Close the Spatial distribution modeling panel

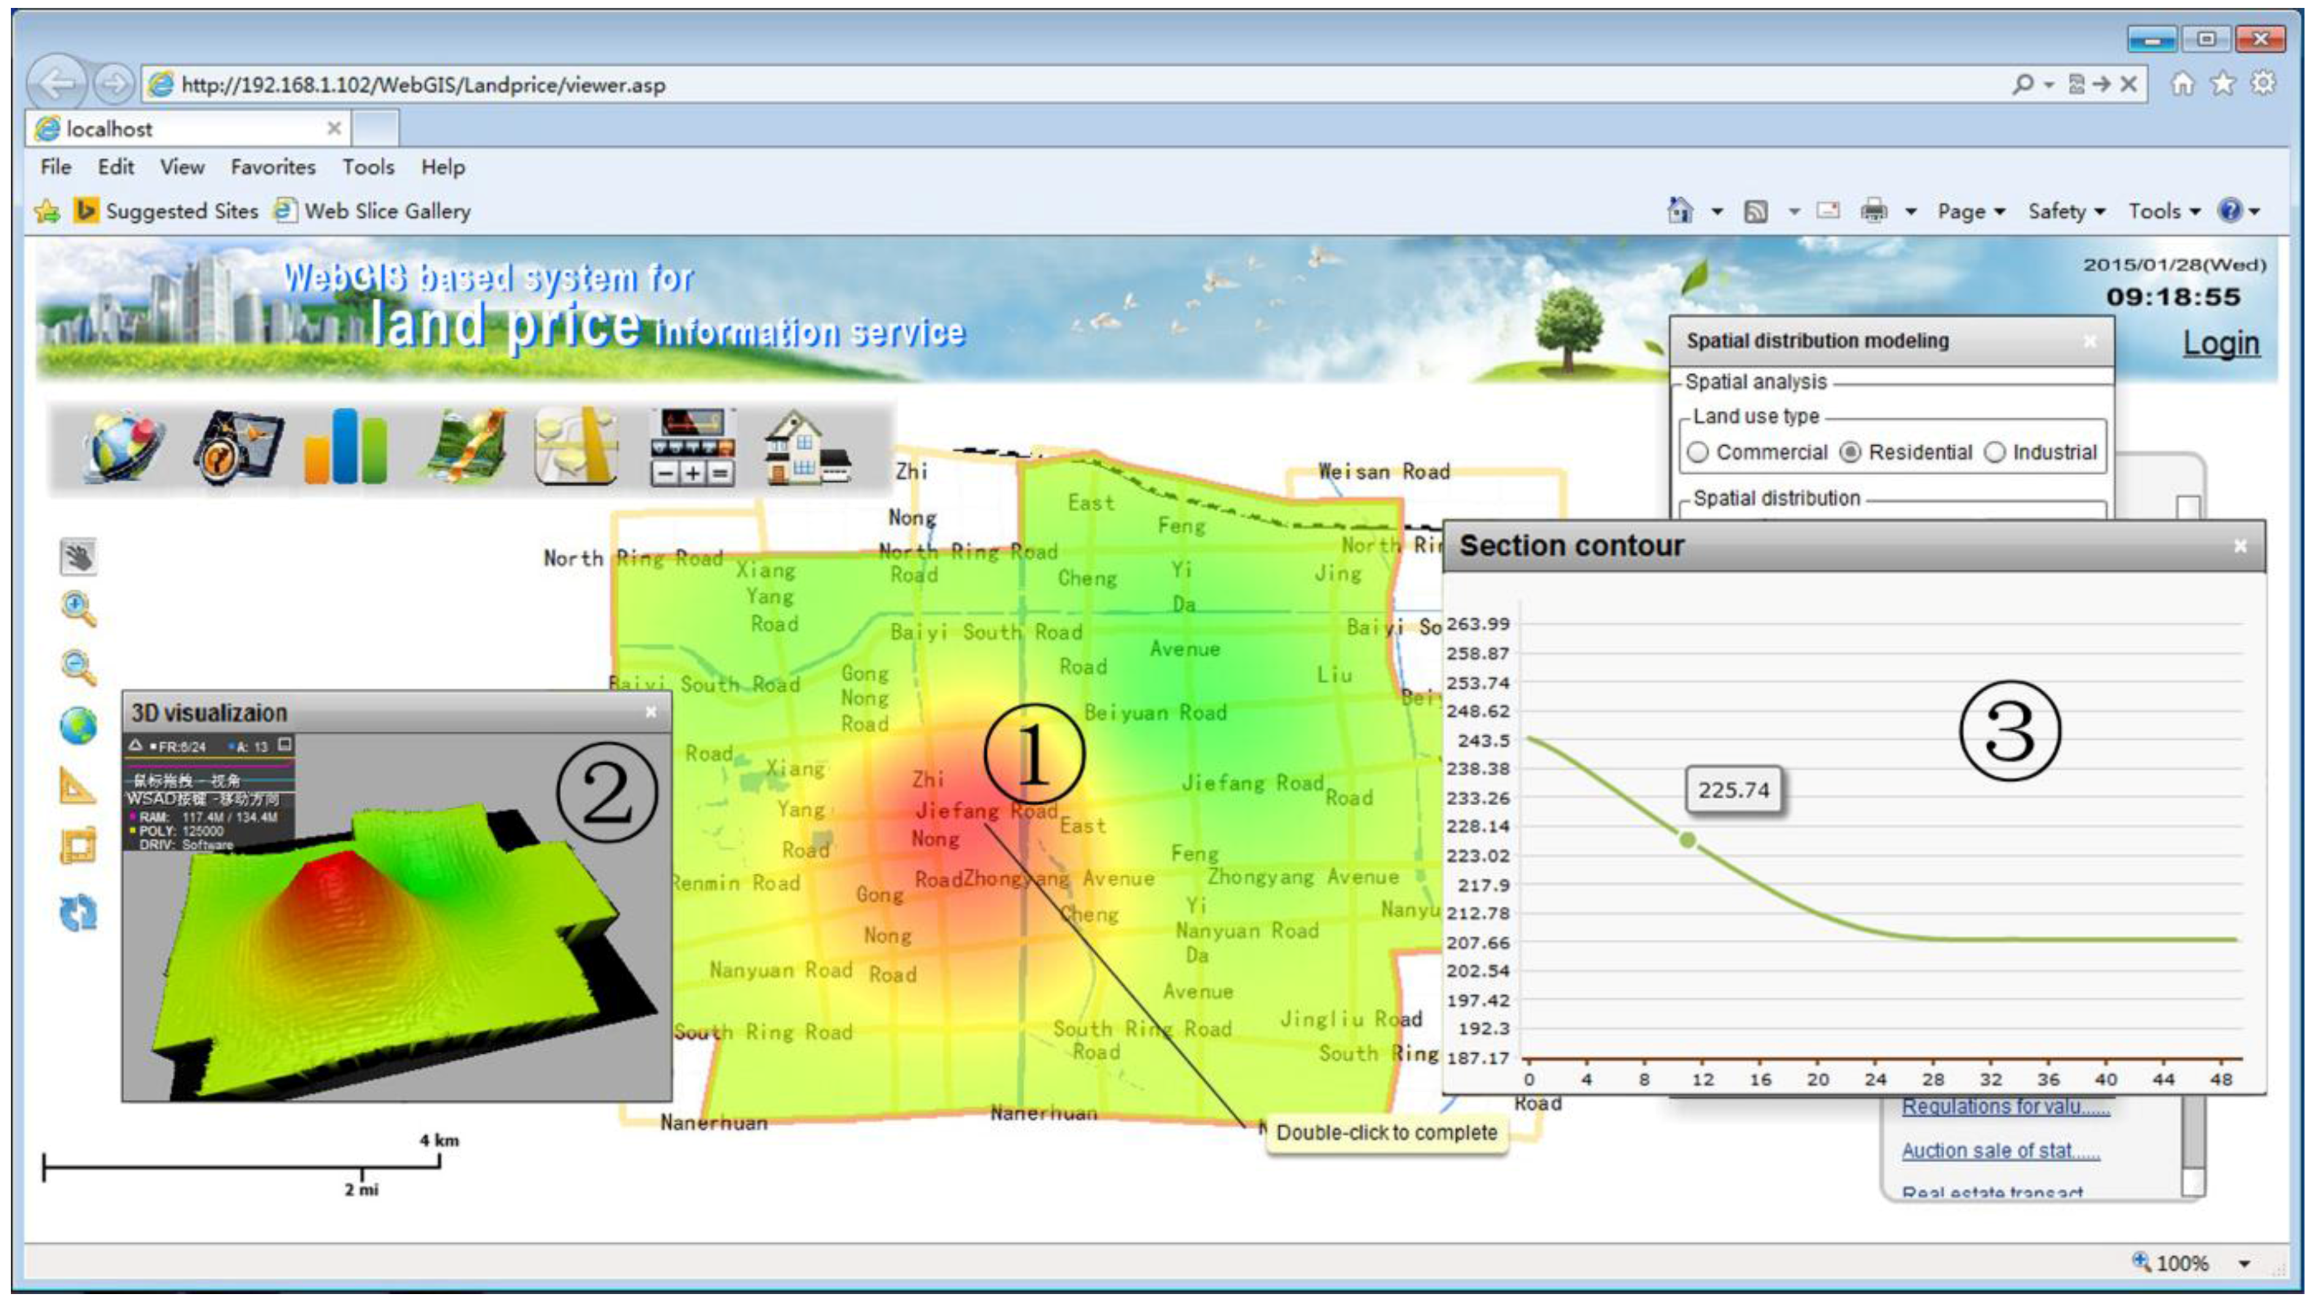pos(2089,341)
